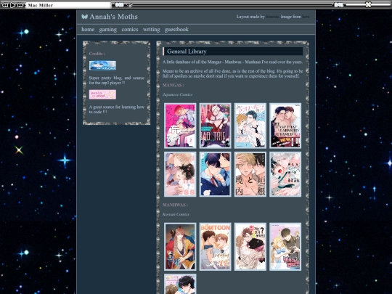Viewport: 392px width, 294px height.
Task: Open the navy suits couple manga cover
Action: (215, 174)
